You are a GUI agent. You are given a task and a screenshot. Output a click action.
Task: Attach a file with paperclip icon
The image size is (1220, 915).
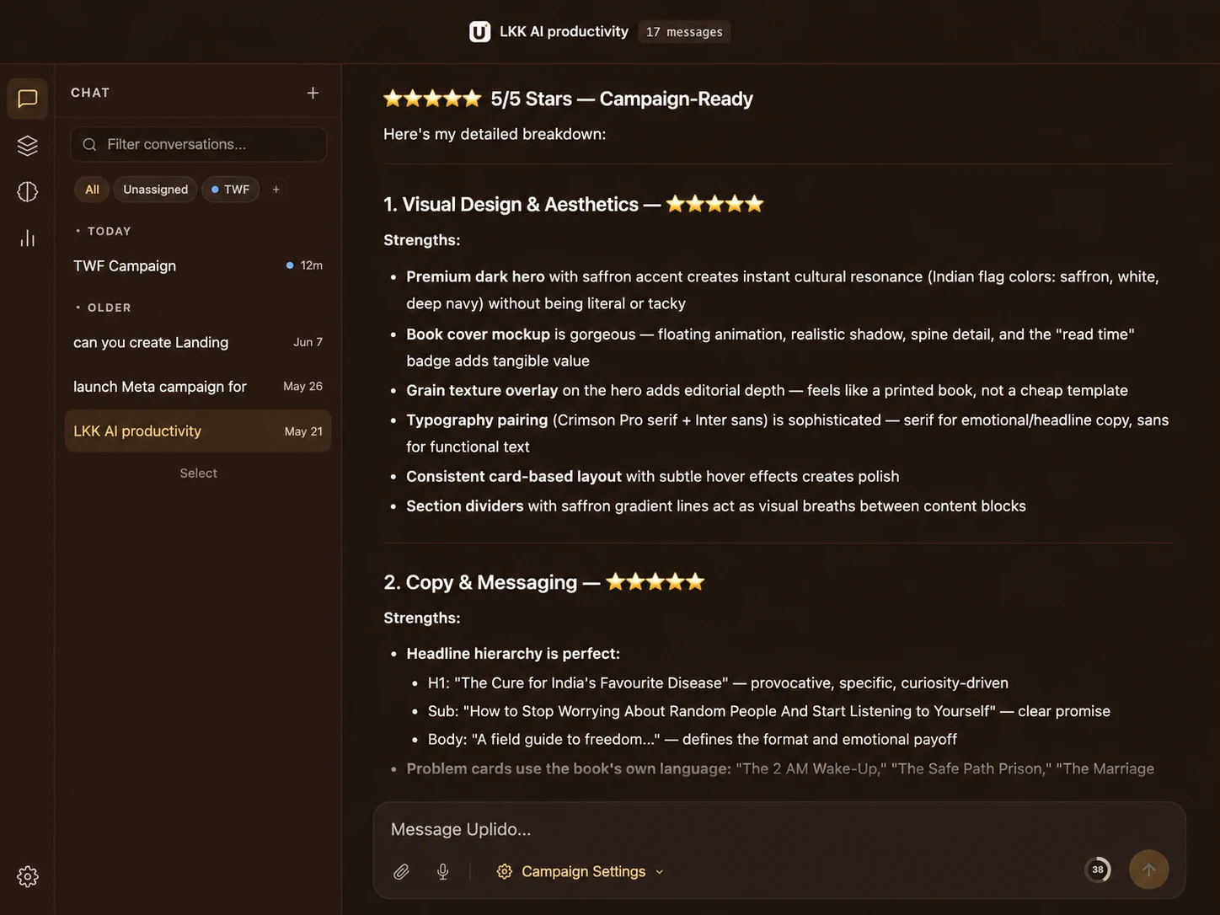click(x=401, y=871)
